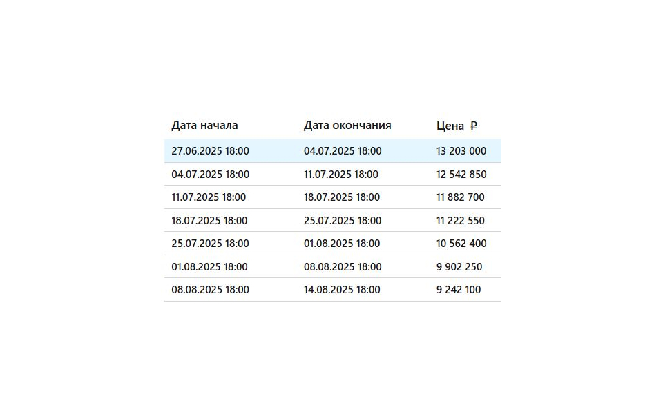This screenshot has height=414, width=663.
Task: Select row with start date 11.07.2025 18:00
Action: coord(333,197)
